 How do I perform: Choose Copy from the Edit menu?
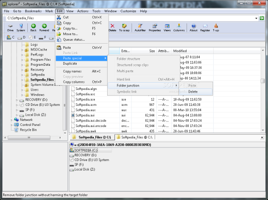[x=82, y=23]
